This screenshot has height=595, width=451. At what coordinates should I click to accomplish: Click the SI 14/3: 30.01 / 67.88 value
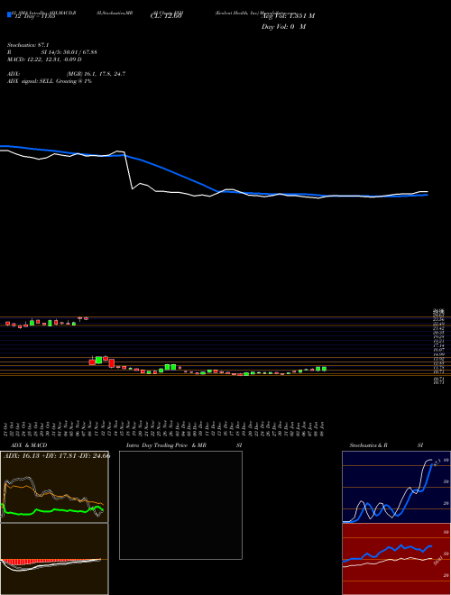click(71, 52)
